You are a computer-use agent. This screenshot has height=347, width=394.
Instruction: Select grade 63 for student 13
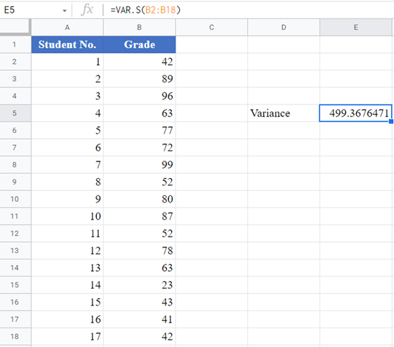click(x=140, y=268)
